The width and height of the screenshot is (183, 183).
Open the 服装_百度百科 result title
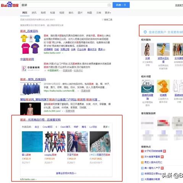point(29,31)
